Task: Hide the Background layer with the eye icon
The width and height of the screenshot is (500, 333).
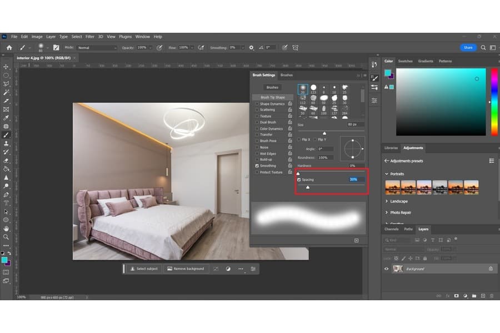Action: pyautogui.click(x=387, y=269)
